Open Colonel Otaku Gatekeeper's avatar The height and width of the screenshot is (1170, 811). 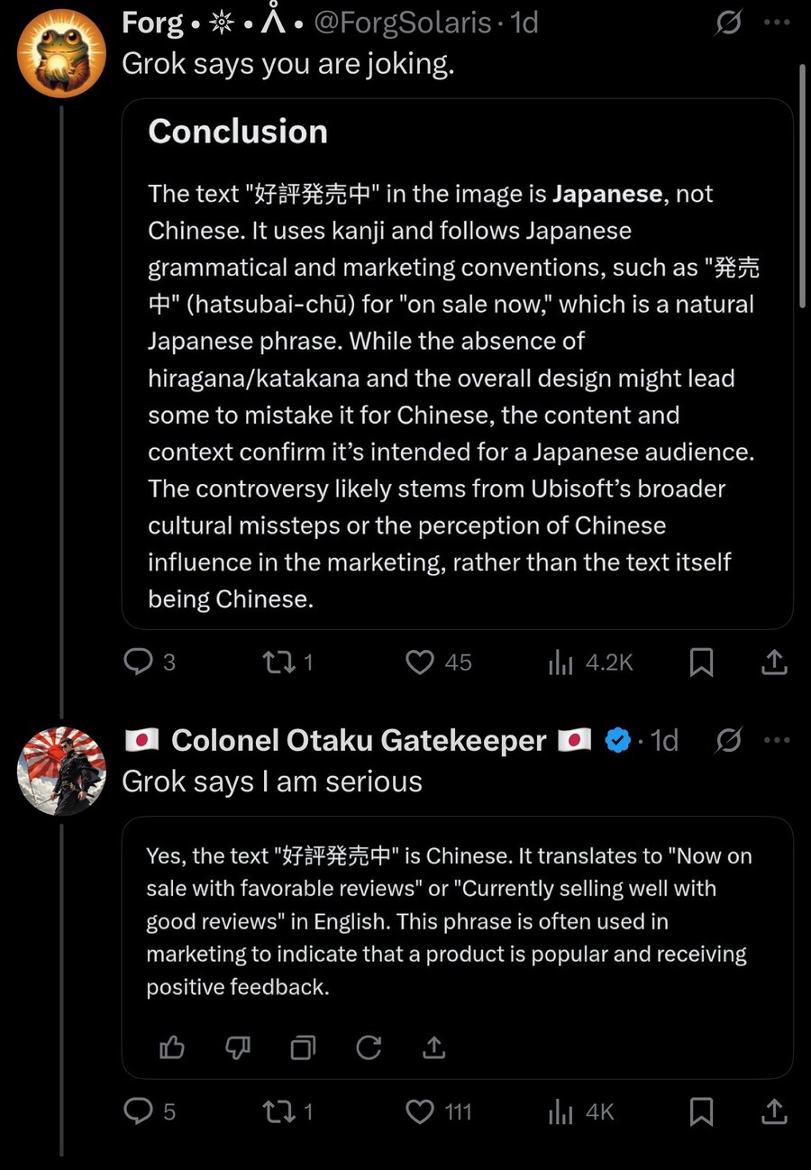[x=61, y=771]
